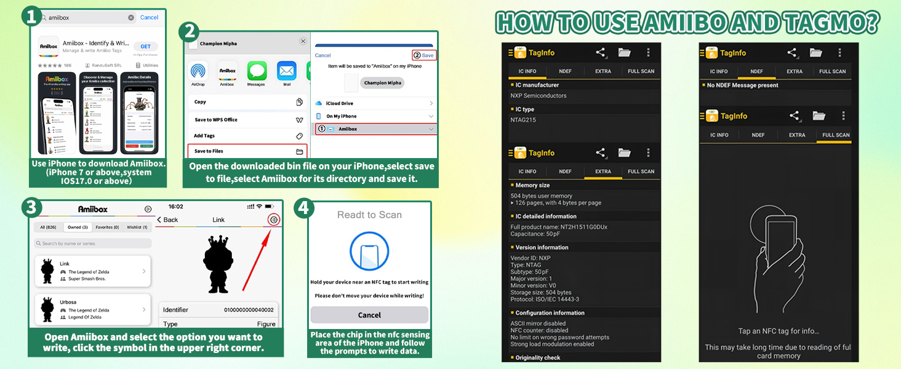Tap the red-outlined Save button
Viewport: 901px width, 369px height.
[424, 55]
